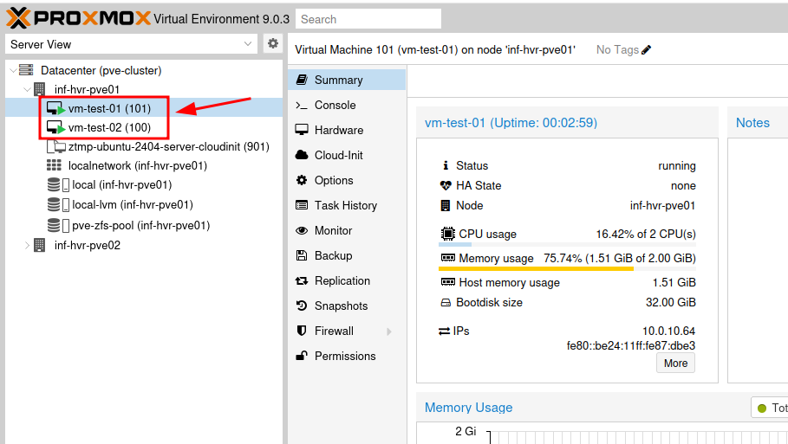Open the Cloud-Init settings
The image size is (788, 444).
tap(338, 155)
